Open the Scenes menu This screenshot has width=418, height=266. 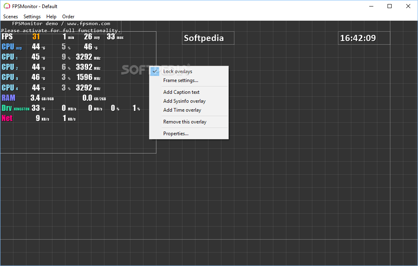[11, 17]
